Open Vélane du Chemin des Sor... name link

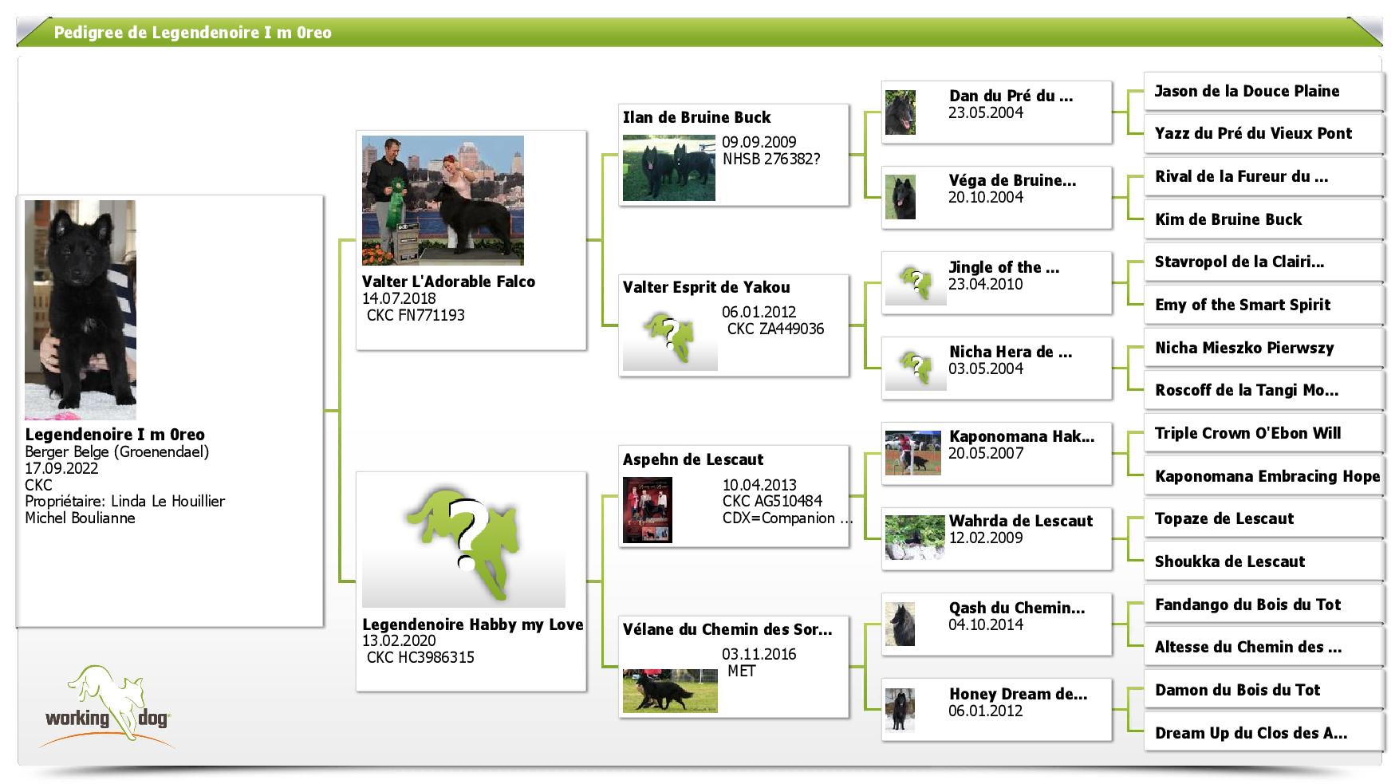[727, 629]
